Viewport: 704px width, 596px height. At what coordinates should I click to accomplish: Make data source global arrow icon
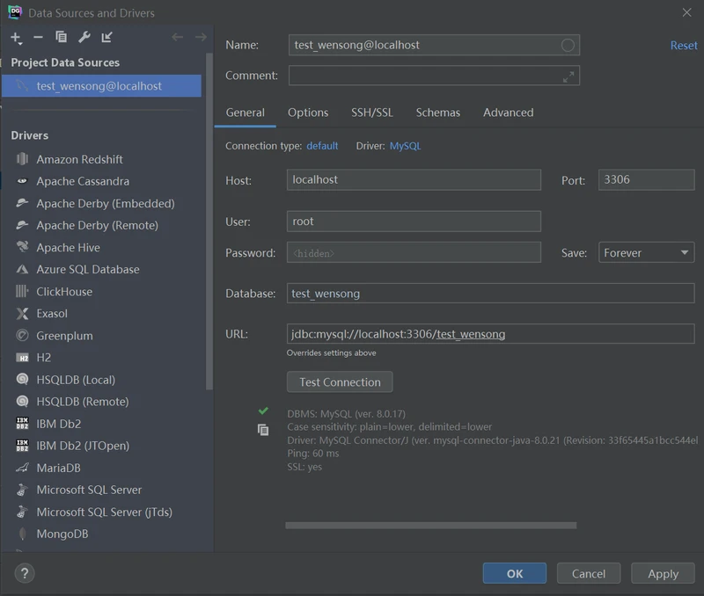click(x=106, y=37)
